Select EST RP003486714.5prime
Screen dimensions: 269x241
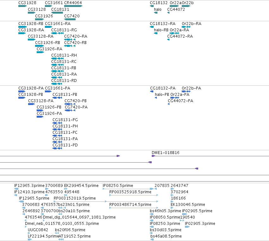[x=130, y=204]
